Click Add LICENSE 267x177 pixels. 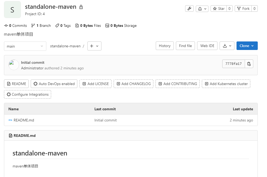96,84
